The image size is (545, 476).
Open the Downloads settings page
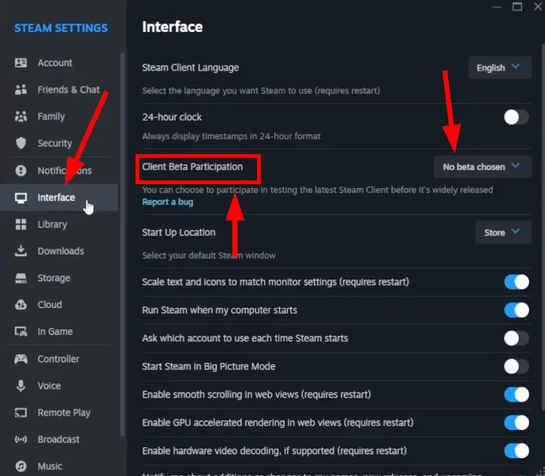(59, 251)
